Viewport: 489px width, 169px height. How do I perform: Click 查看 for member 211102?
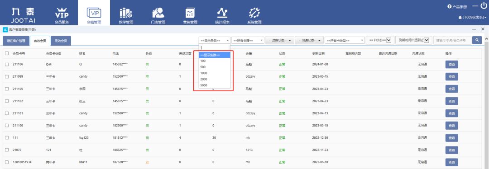click(x=451, y=101)
